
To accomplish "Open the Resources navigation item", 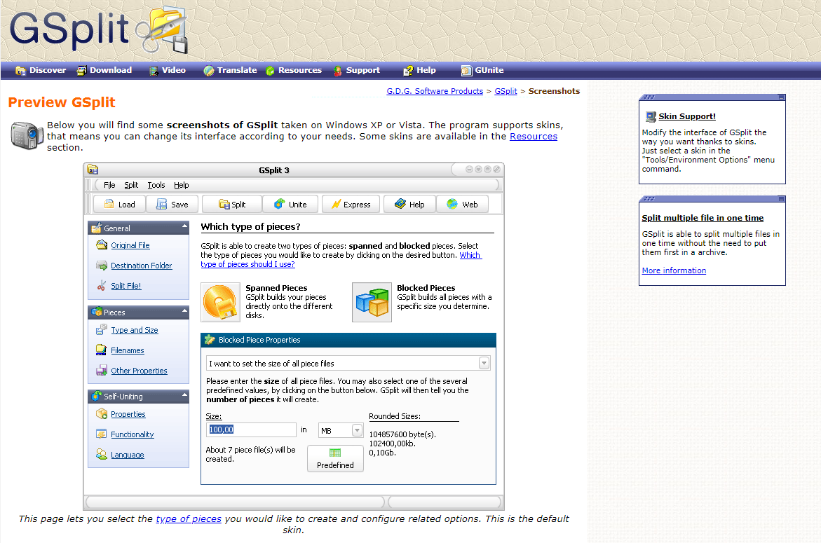I will click(x=294, y=70).
